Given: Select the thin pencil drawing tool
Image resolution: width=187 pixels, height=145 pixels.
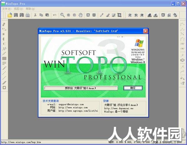Looking at the screenshot, I should pos(102,15).
